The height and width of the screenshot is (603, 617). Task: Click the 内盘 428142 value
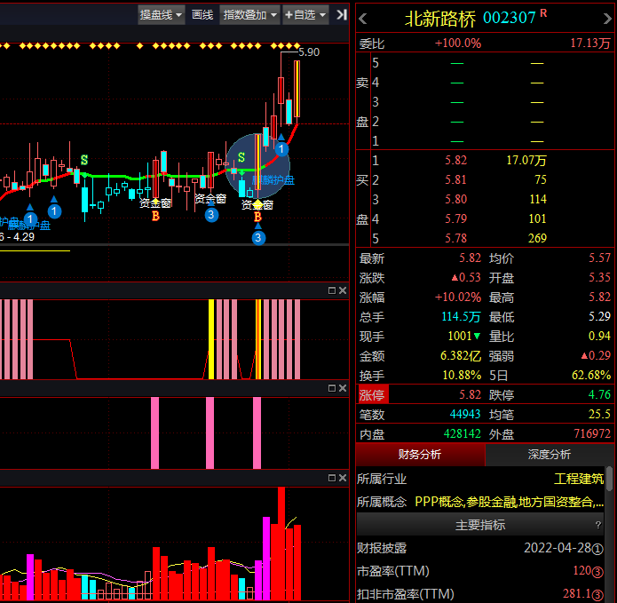pyautogui.click(x=462, y=433)
